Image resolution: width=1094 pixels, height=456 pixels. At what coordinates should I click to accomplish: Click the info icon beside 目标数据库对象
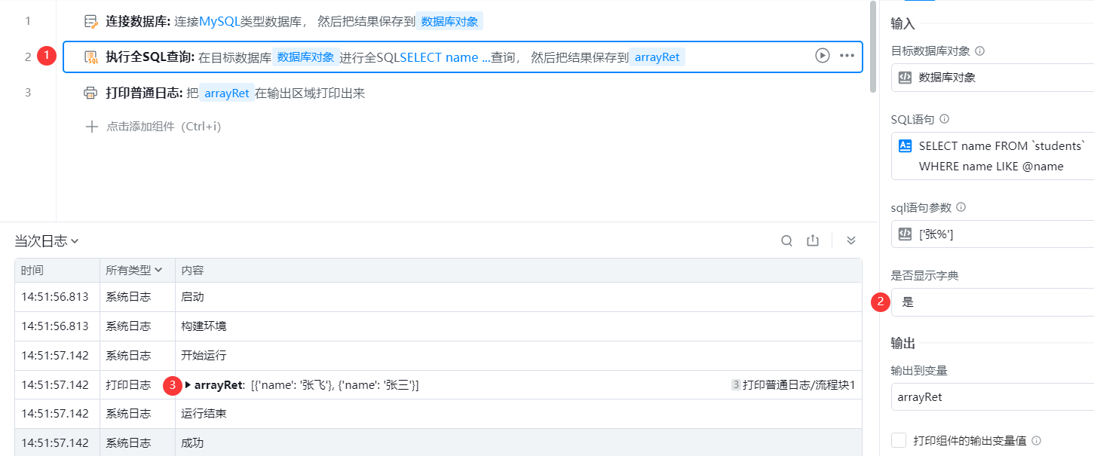click(x=980, y=51)
